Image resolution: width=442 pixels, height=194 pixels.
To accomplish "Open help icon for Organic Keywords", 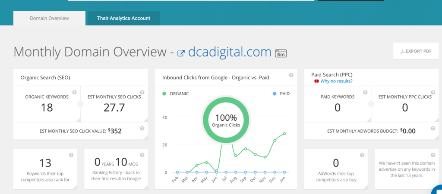I will [74, 92].
